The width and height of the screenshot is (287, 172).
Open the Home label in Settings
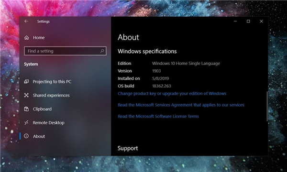point(39,38)
